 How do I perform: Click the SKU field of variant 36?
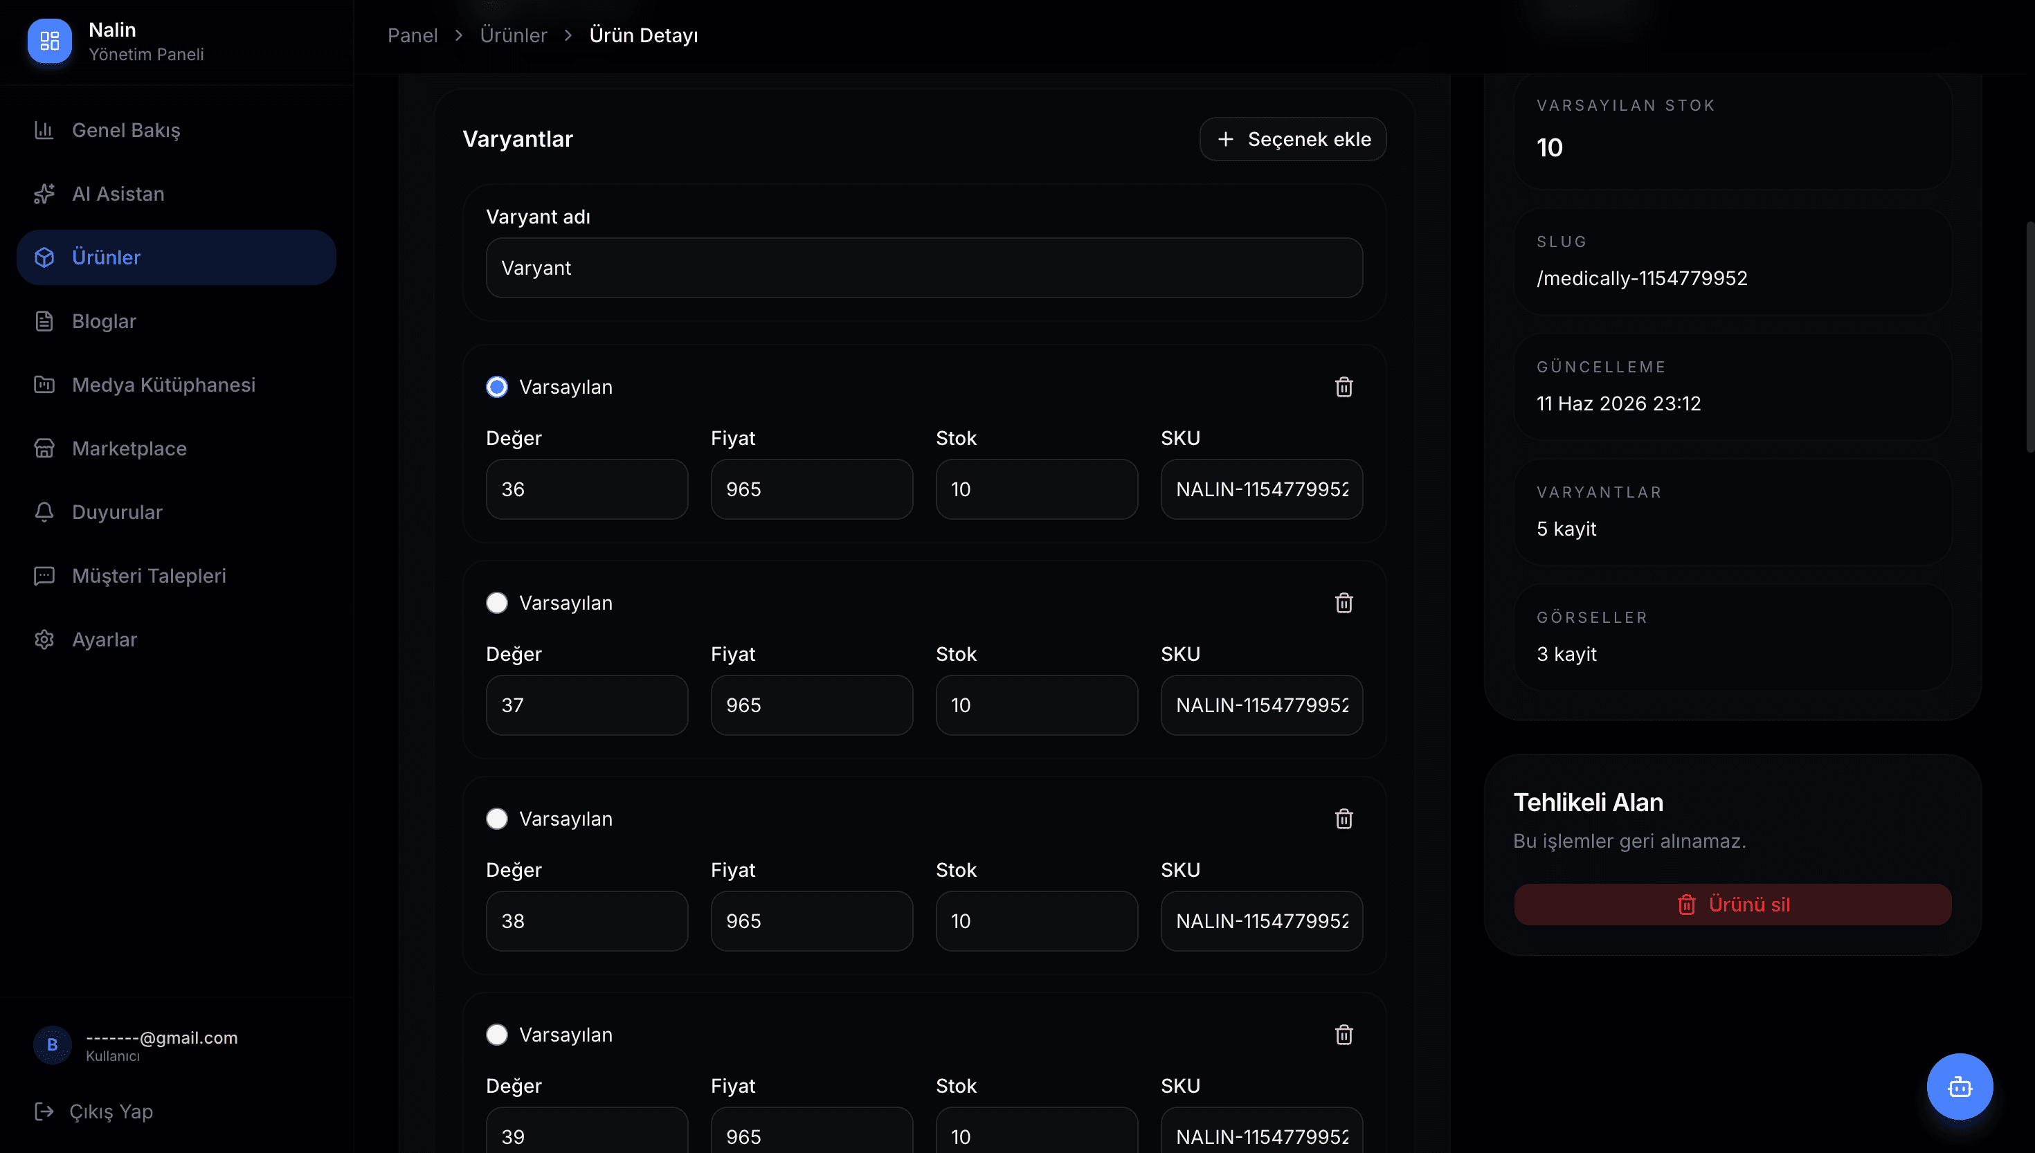point(1261,489)
